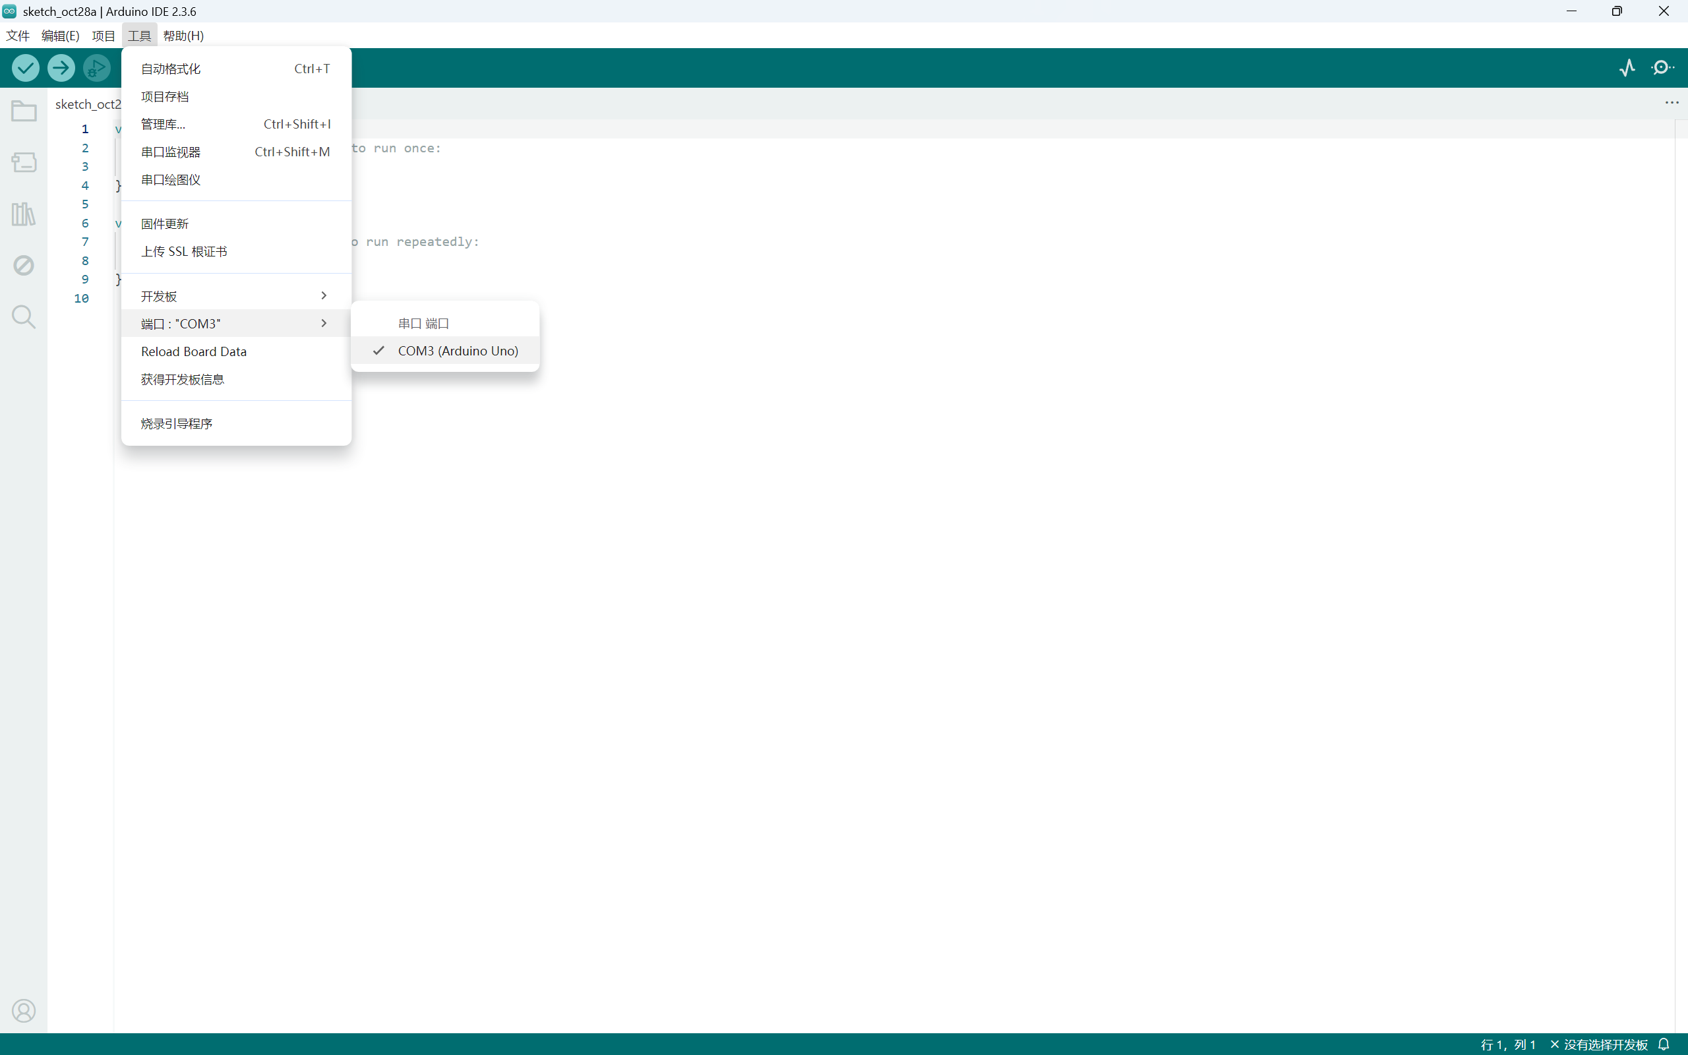Click the notifications bell in status bar

[x=1664, y=1044]
